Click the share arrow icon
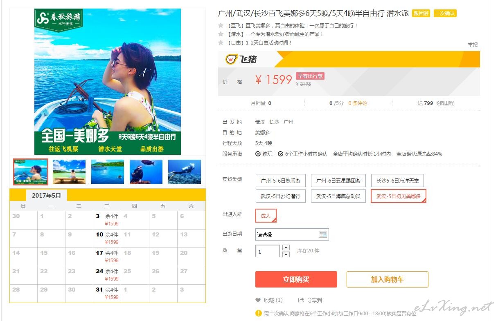The width and height of the screenshot is (498, 321). pos(301,300)
